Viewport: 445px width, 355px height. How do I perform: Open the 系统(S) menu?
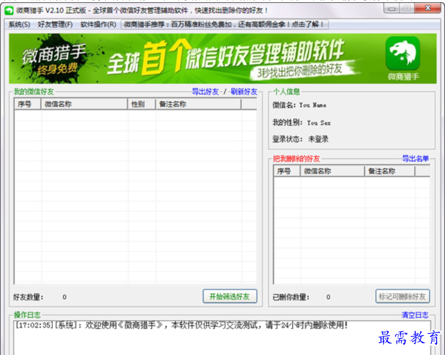[19, 25]
